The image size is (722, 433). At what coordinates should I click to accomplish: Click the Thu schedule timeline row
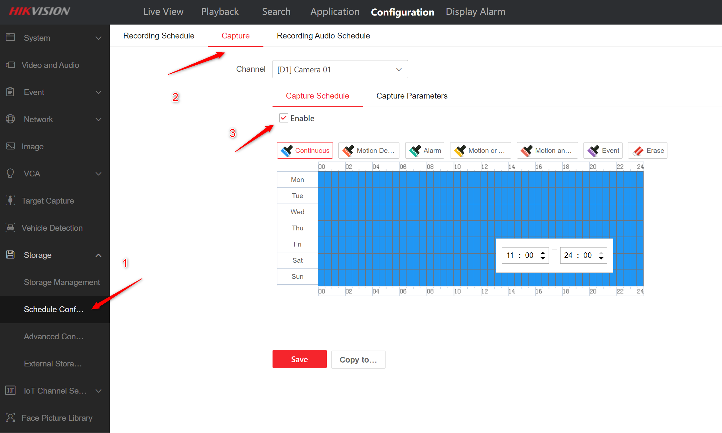point(481,228)
